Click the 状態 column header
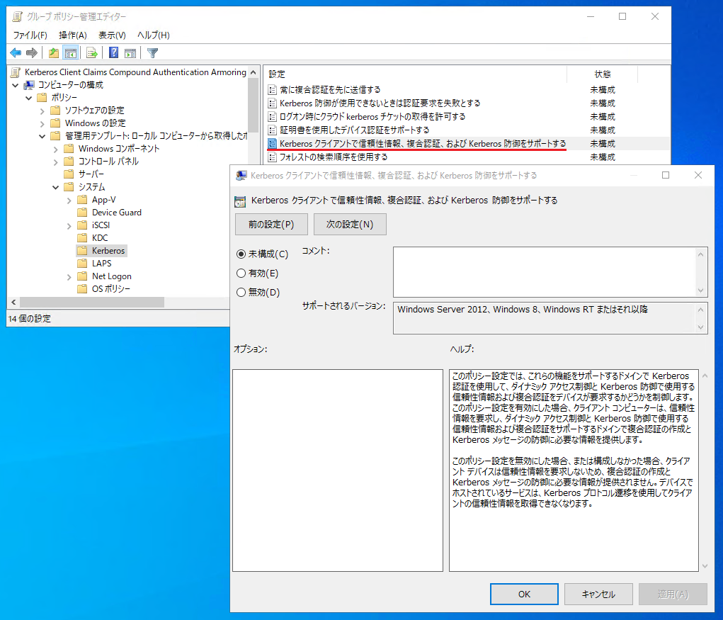Screen dimensions: 723x620 pos(602,74)
